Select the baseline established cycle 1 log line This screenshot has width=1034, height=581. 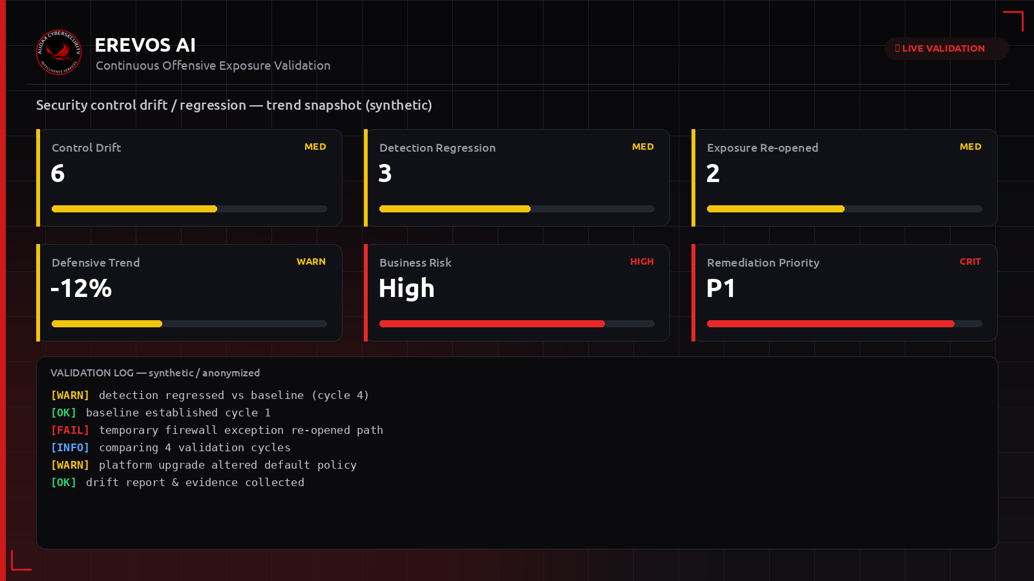(x=161, y=413)
